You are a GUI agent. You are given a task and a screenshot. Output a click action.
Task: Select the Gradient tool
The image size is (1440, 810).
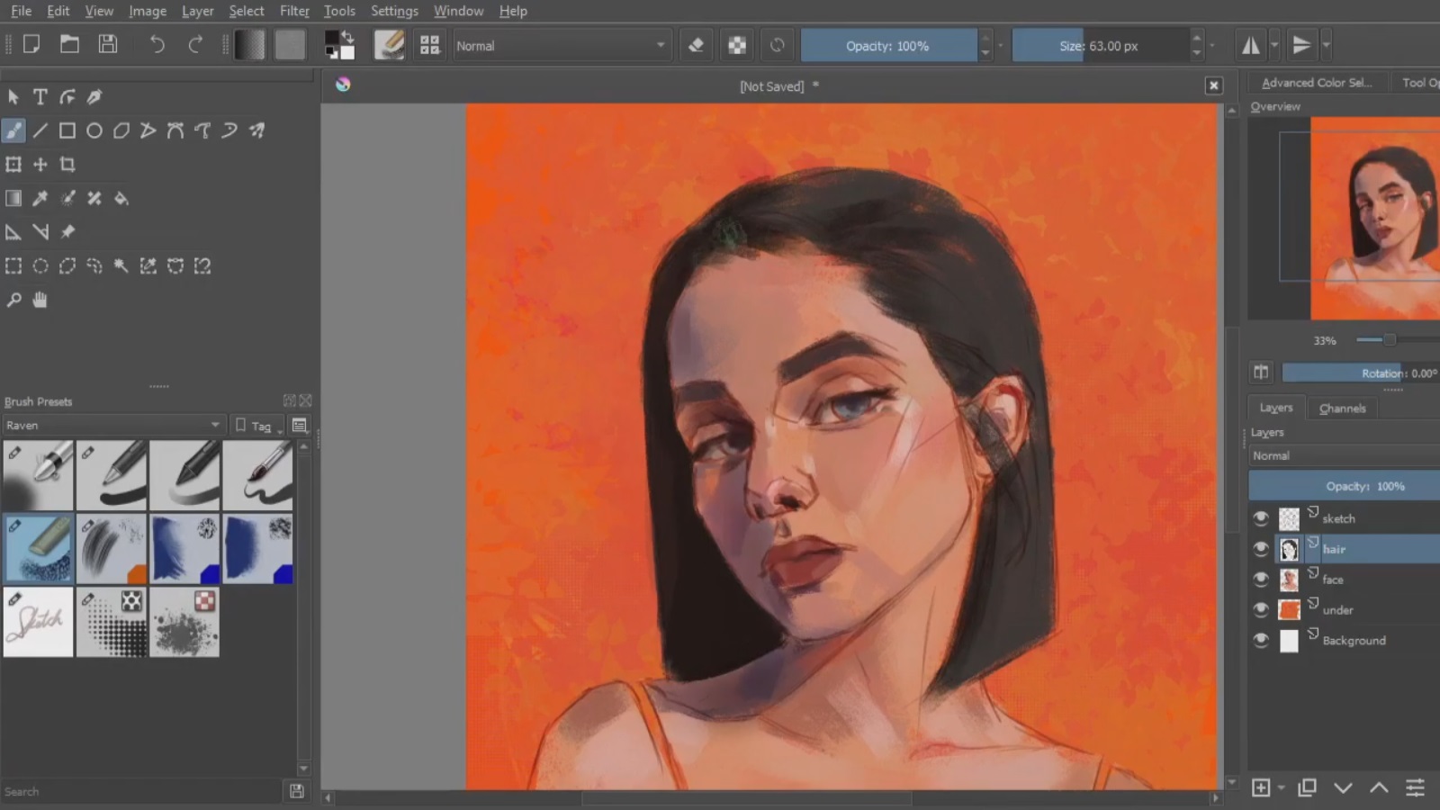[x=13, y=198]
